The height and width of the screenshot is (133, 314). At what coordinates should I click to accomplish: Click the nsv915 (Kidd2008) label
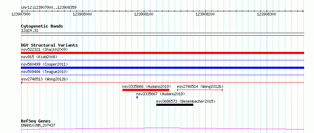point(39,57)
